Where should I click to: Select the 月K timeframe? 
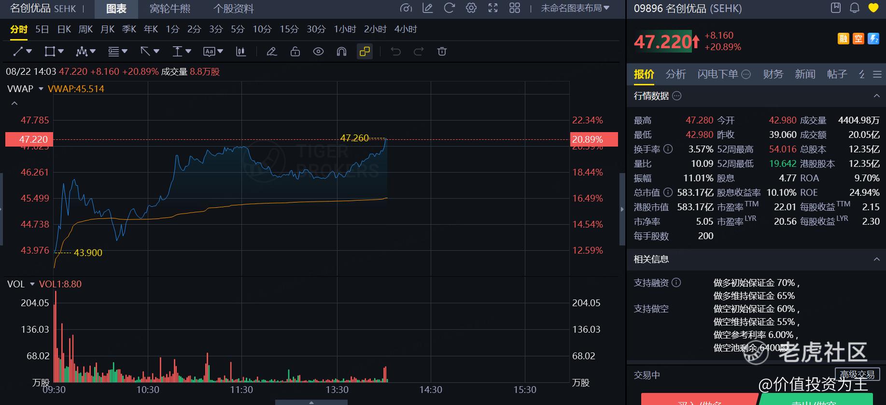tap(108, 29)
